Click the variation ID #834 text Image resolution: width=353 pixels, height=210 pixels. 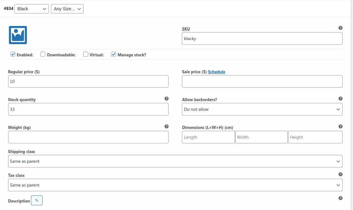[x=8, y=8]
